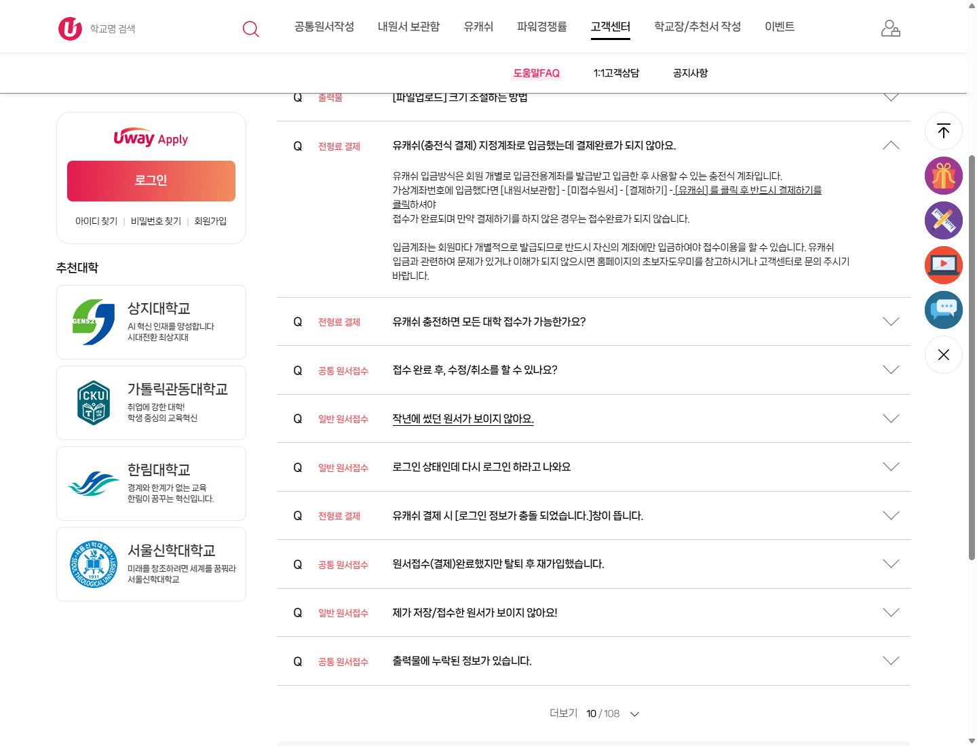Viewport: 977px width, 746px height.
Task: Collapse the 지정계좌로 입금했는데 결제완료 answer
Action: pos(892,145)
